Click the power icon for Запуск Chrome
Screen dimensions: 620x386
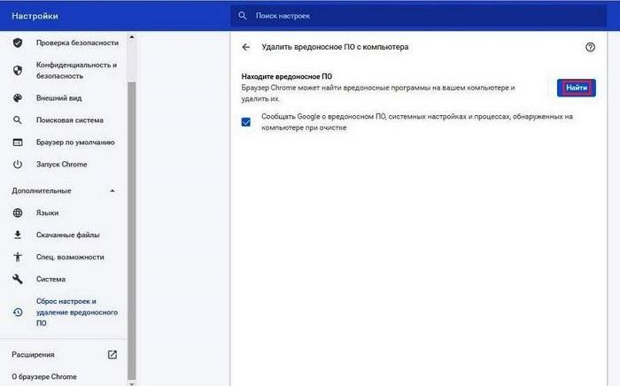pyautogui.click(x=18, y=165)
